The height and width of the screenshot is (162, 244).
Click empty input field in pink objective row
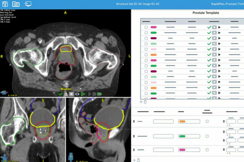point(163,150)
